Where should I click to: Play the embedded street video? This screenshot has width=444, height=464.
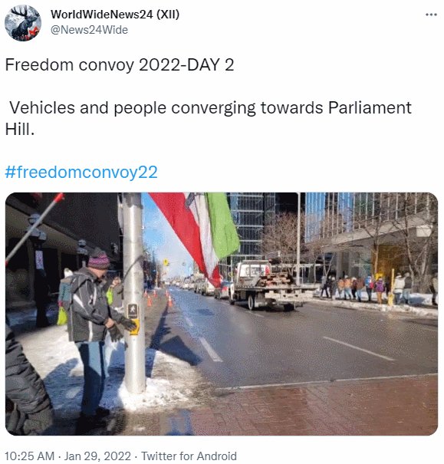(222, 314)
